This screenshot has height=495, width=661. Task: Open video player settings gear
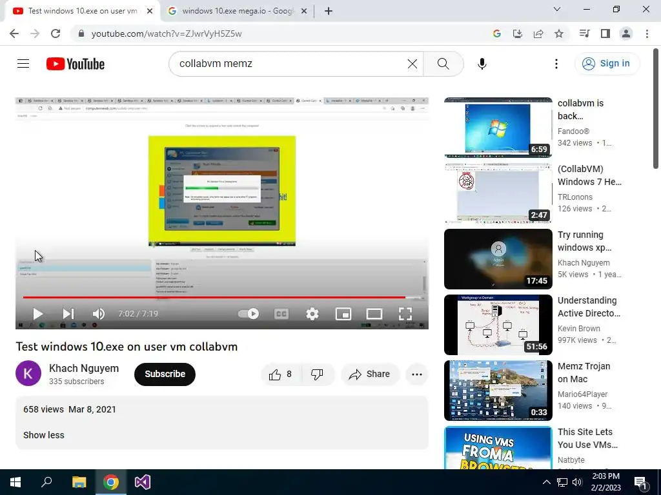click(x=312, y=314)
